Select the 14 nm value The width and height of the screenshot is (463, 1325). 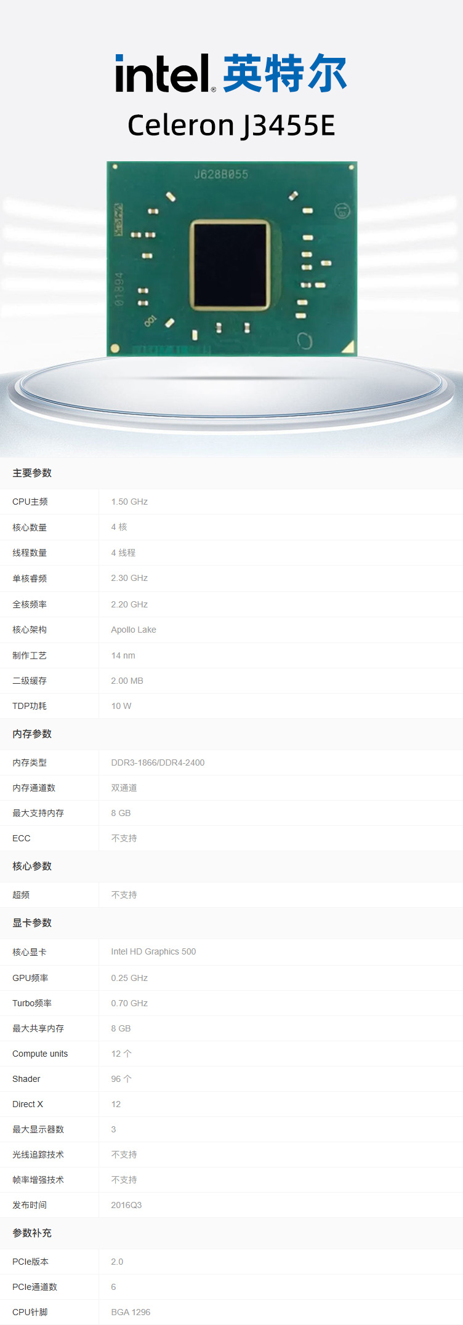point(123,655)
